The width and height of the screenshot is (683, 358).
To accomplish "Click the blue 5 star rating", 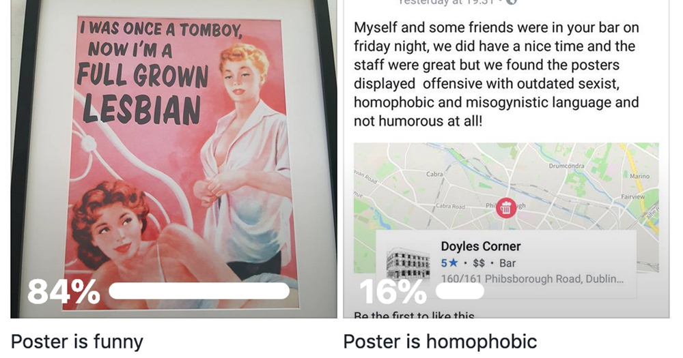I will (x=449, y=263).
